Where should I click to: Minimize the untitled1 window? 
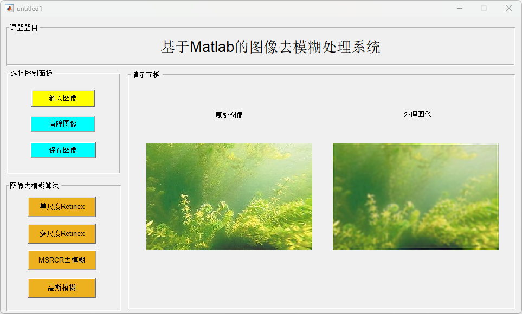point(460,8)
